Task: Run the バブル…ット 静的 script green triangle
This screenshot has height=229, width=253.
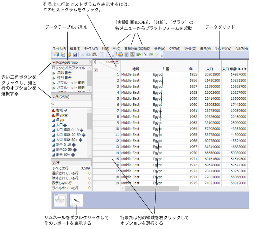Action: 54,88
